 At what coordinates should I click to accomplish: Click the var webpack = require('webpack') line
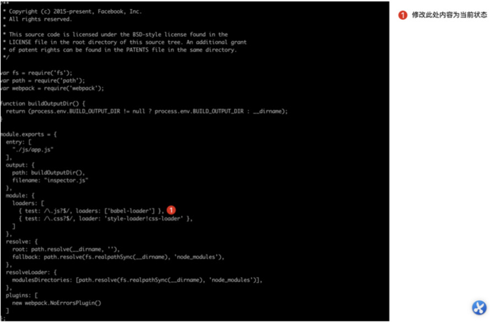point(52,88)
